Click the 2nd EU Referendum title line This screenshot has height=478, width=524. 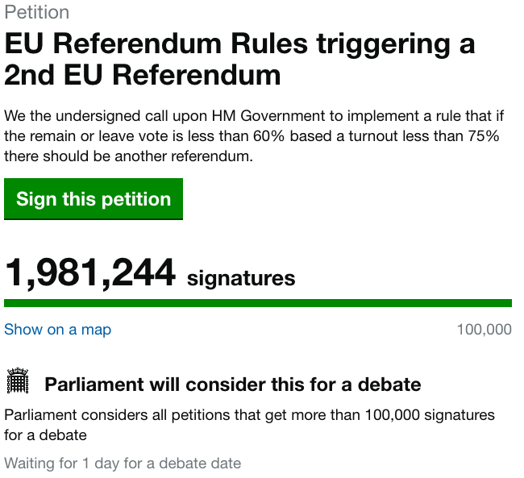pyautogui.click(x=143, y=75)
